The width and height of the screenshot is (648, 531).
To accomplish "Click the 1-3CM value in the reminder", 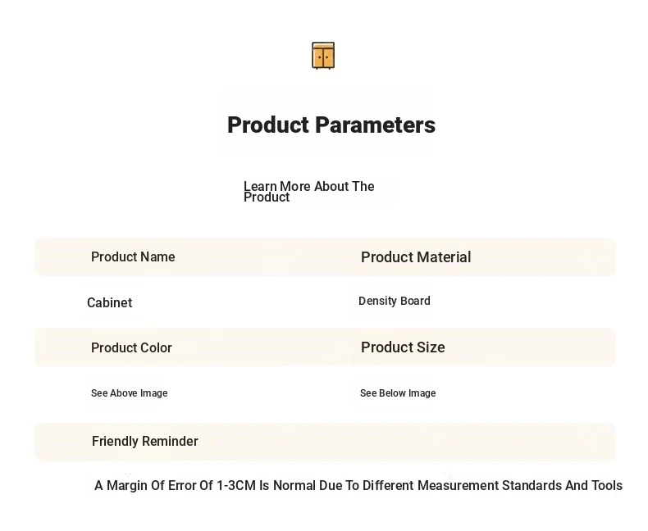I will tap(236, 485).
